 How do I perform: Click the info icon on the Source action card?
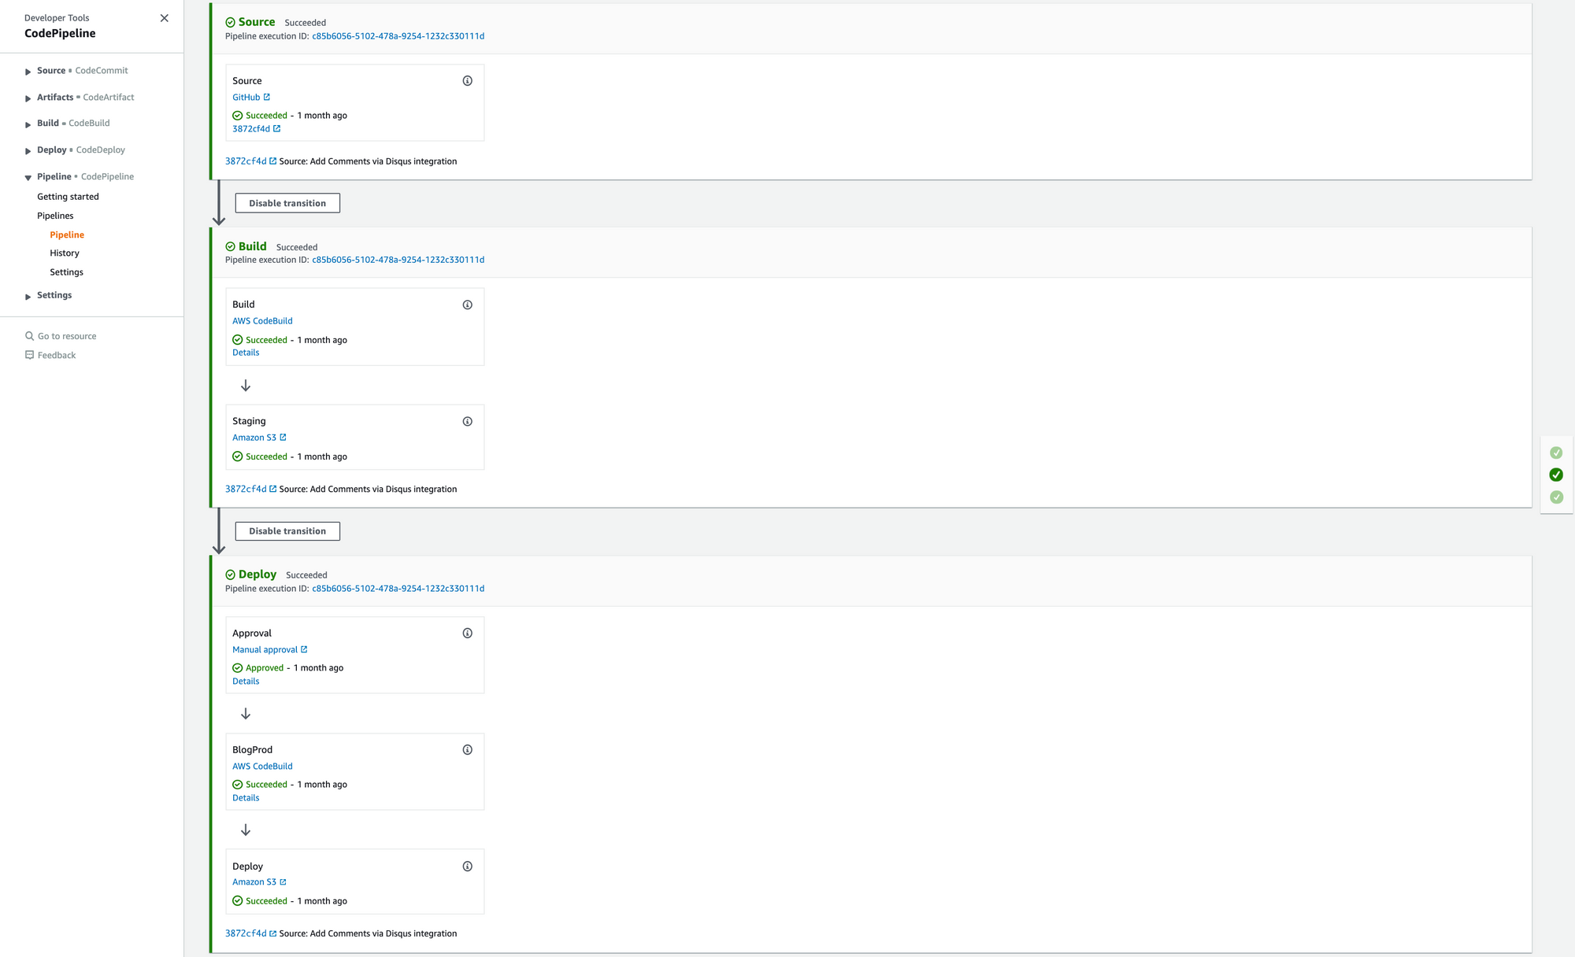pyautogui.click(x=467, y=80)
